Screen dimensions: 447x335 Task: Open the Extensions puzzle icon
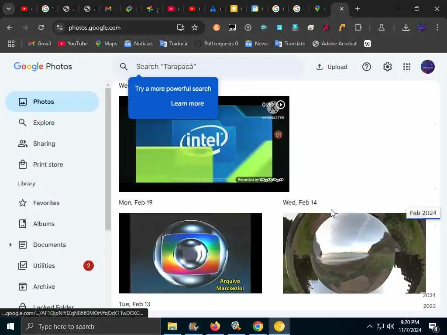point(358,27)
